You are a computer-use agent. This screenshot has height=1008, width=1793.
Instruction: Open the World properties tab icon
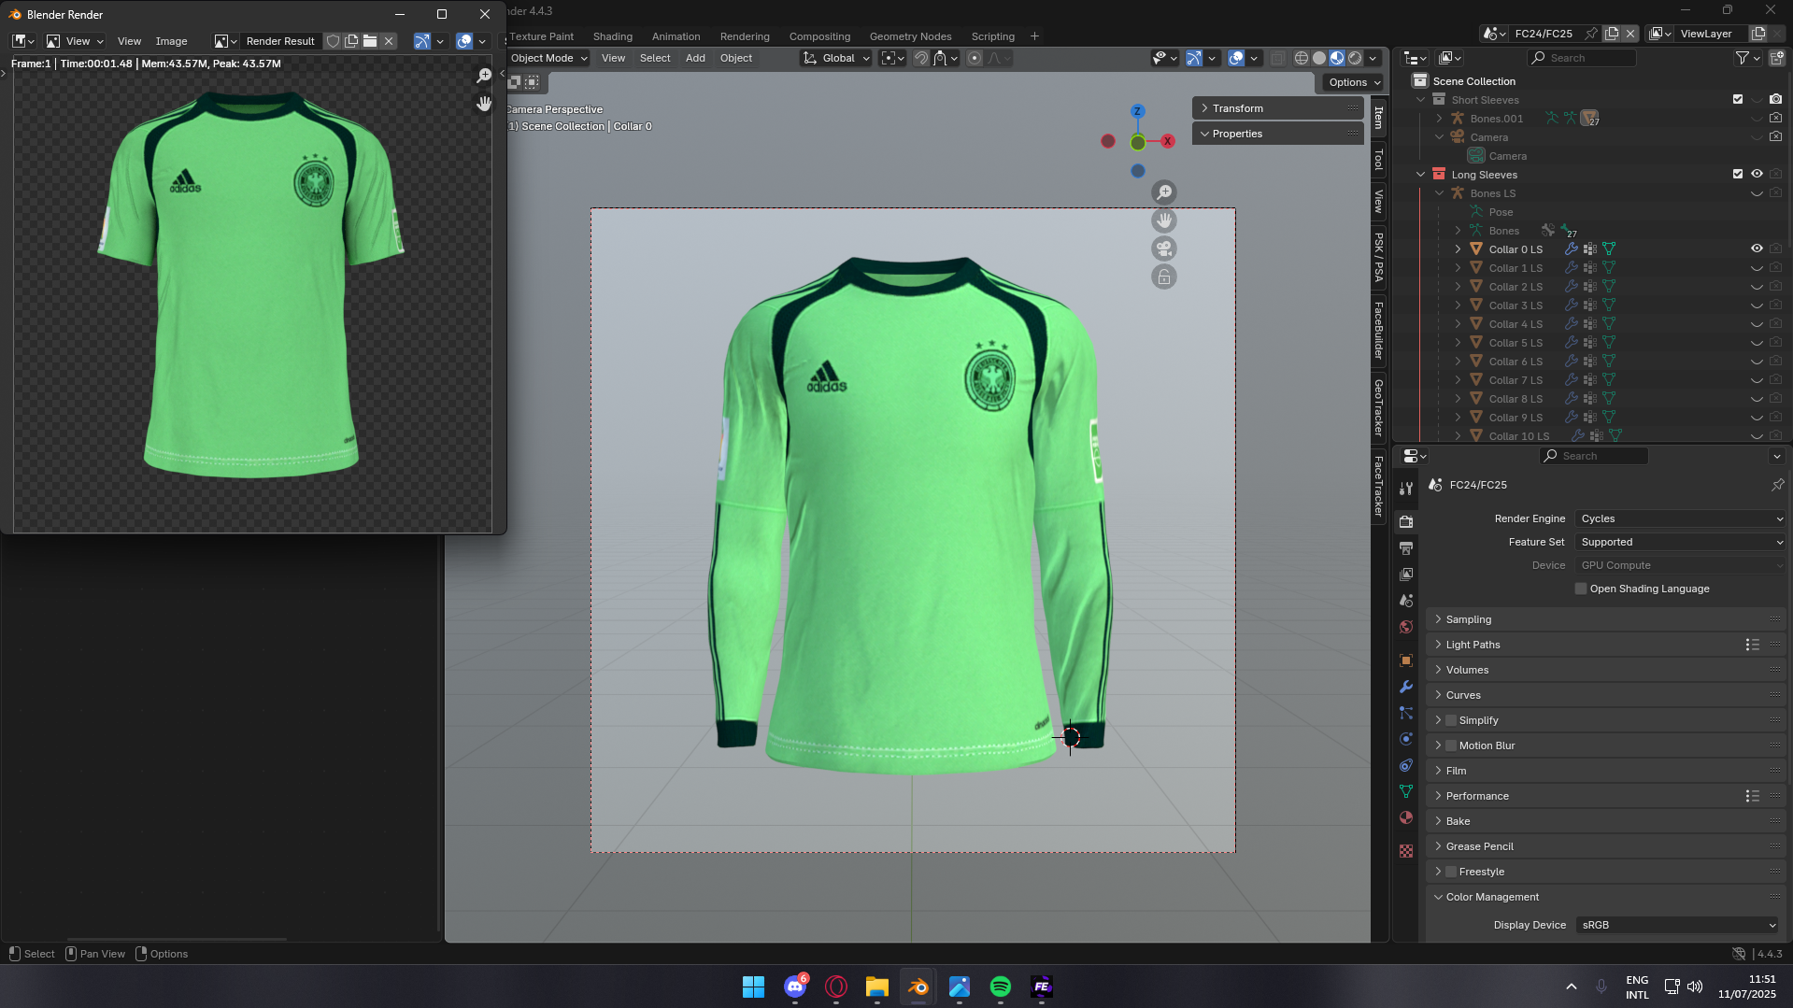[1406, 627]
